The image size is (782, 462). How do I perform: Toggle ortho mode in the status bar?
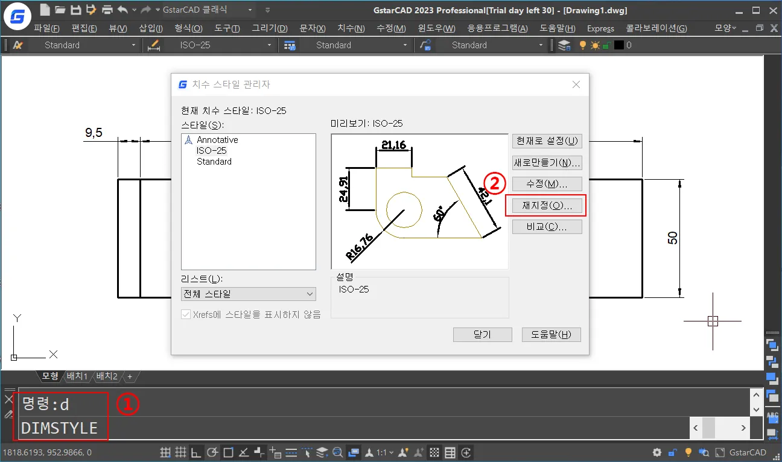click(x=196, y=452)
